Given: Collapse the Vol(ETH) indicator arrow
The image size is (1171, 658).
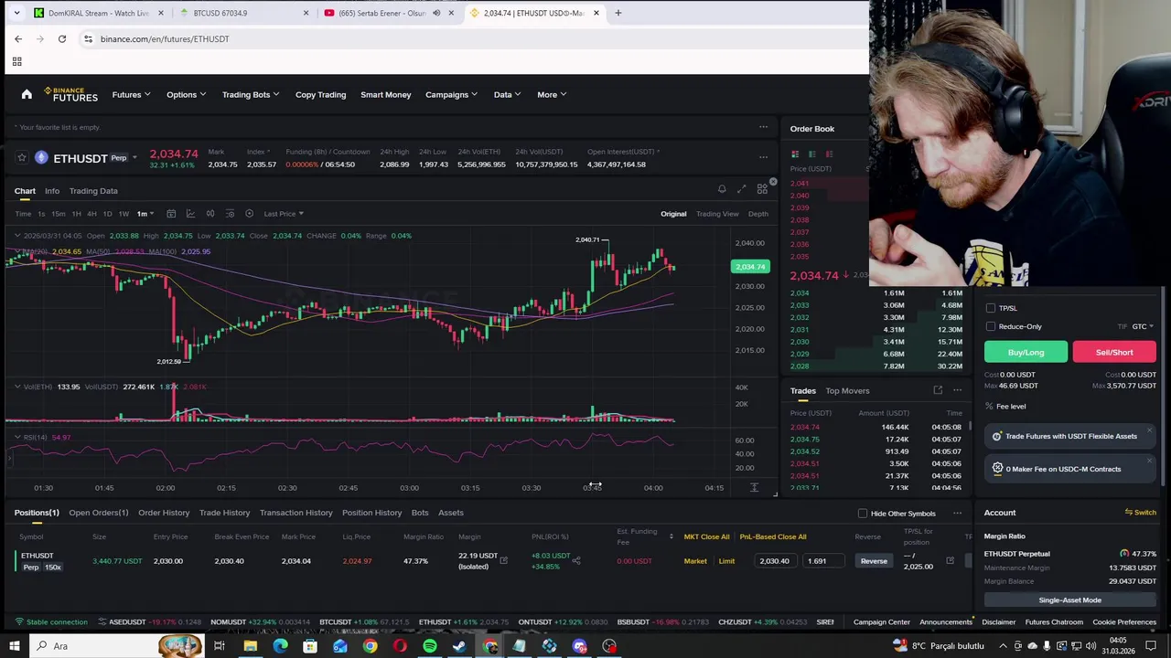Looking at the screenshot, I should tap(16, 387).
